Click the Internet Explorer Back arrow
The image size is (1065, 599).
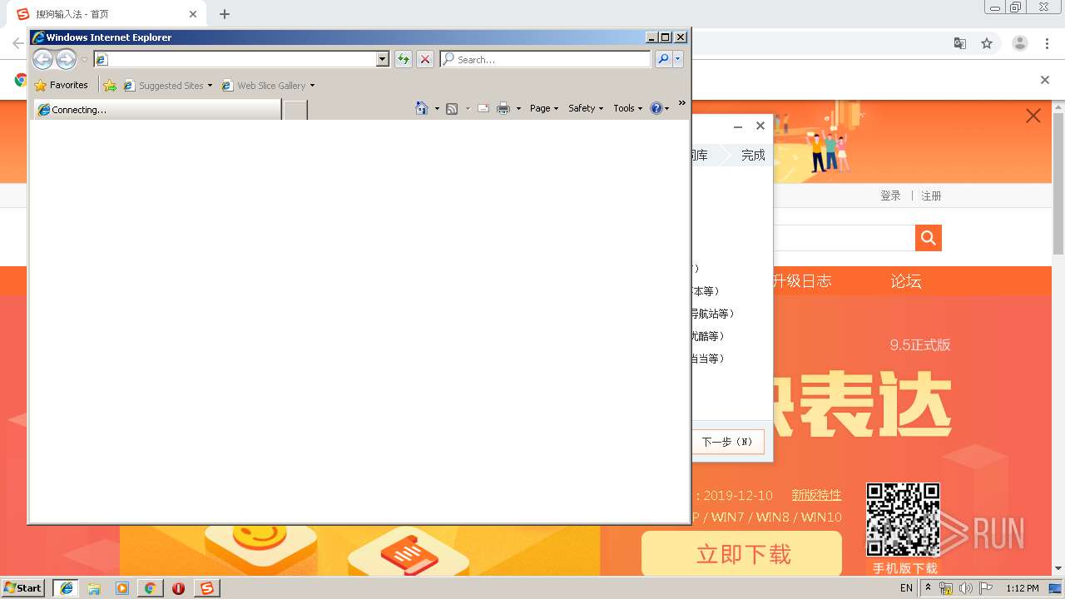pyautogui.click(x=42, y=59)
